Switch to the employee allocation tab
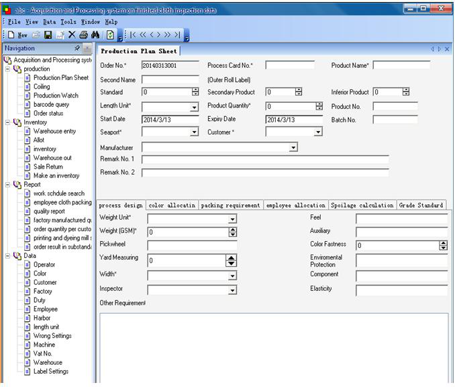Viewport: 455px width, 387px height. point(296,205)
